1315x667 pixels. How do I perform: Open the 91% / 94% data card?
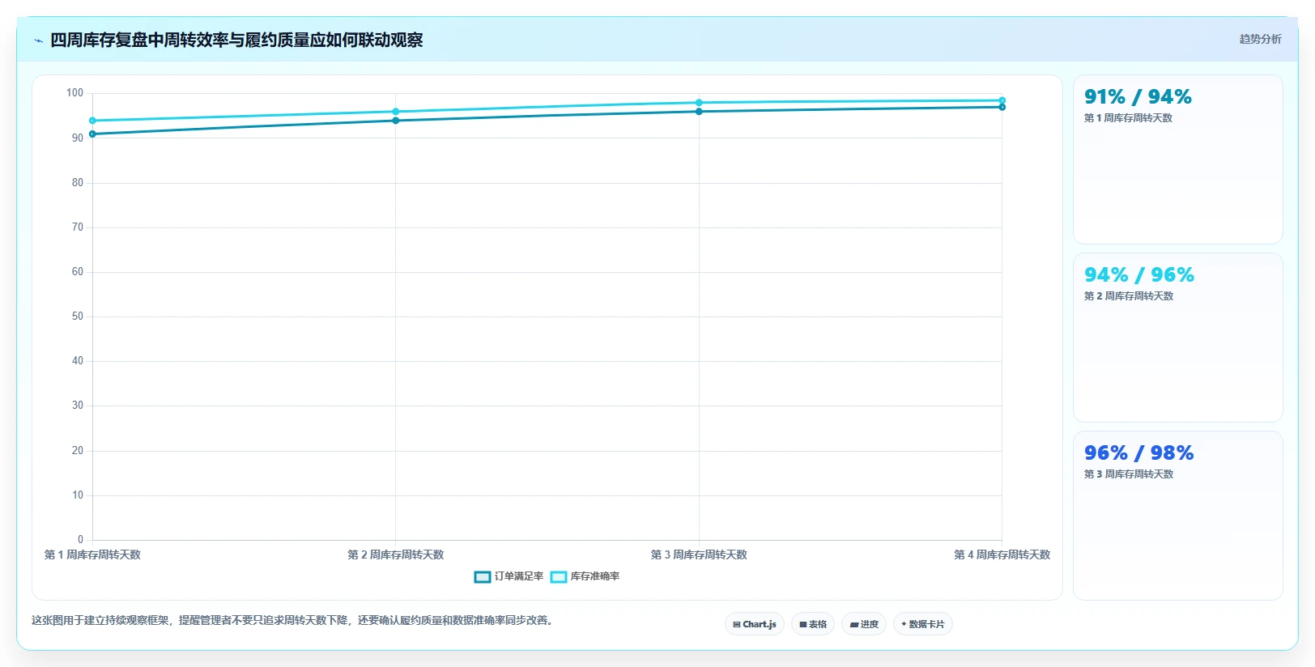point(1178,159)
